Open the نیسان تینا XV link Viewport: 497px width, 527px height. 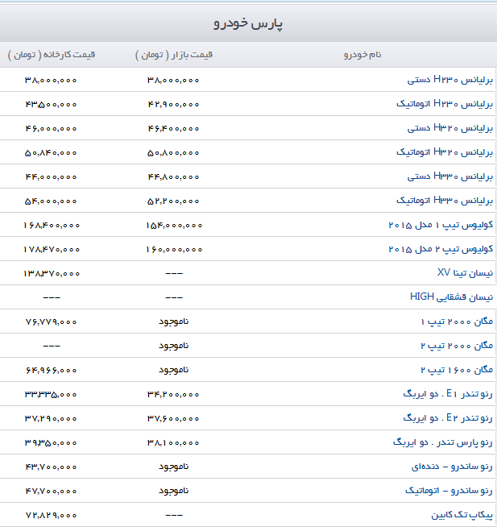point(465,273)
